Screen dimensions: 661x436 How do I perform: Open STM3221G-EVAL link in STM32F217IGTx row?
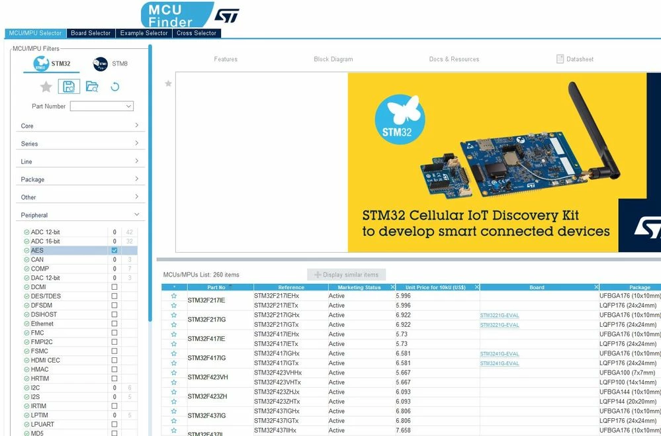pos(500,325)
